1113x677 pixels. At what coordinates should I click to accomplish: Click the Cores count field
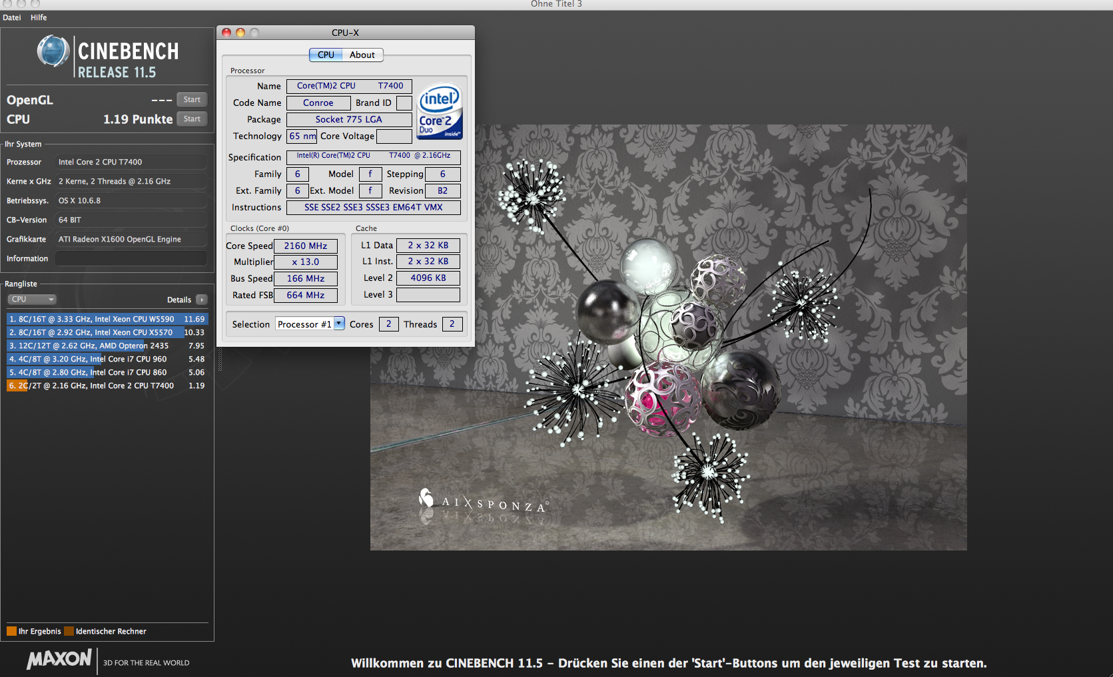click(x=389, y=324)
